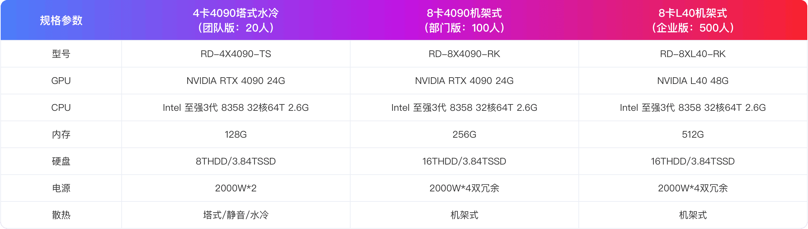This screenshot has height=229, width=808.
Task: Click the 内存 row label
Action: 61,134
